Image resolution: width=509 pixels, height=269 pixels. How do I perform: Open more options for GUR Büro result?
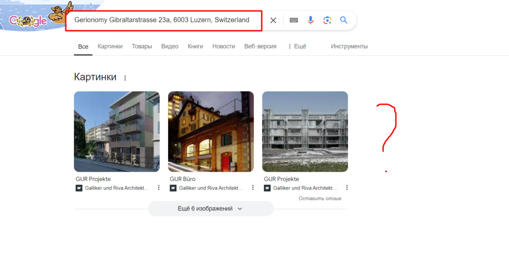click(253, 188)
